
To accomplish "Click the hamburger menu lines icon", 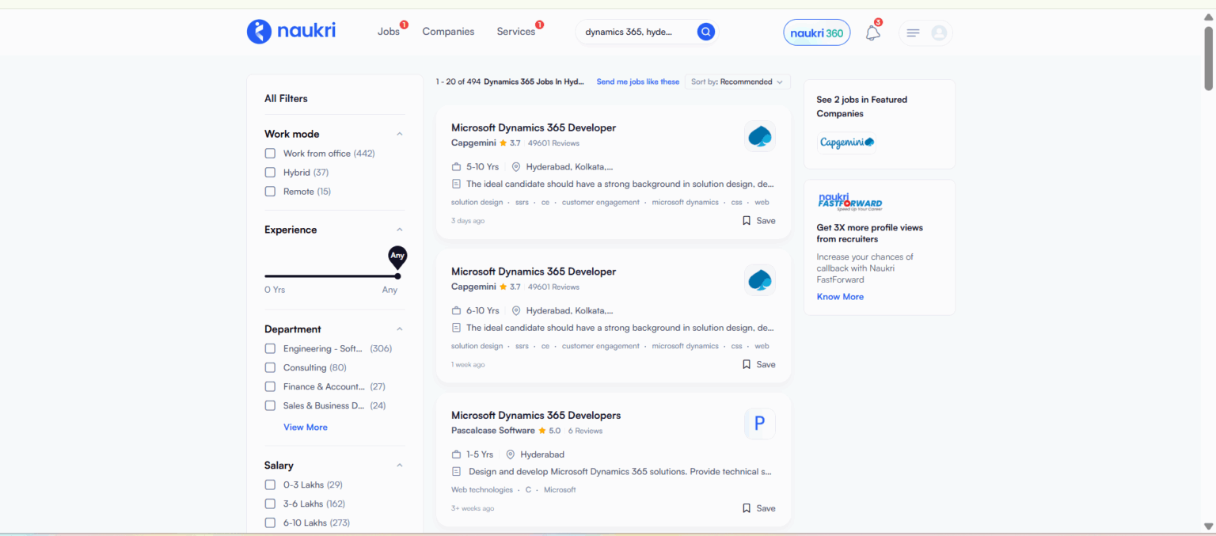I will (x=913, y=32).
